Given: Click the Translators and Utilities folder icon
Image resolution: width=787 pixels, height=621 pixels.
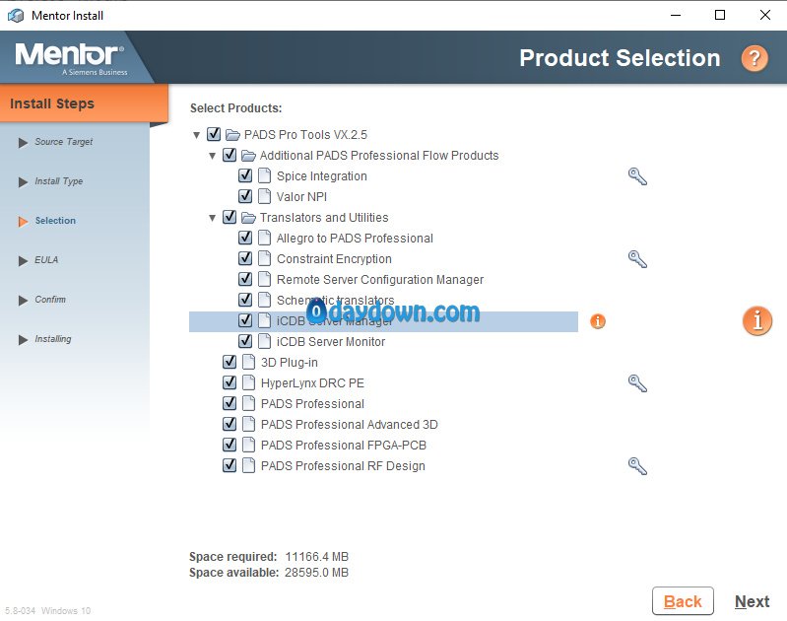Looking at the screenshot, I should [248, 218].
